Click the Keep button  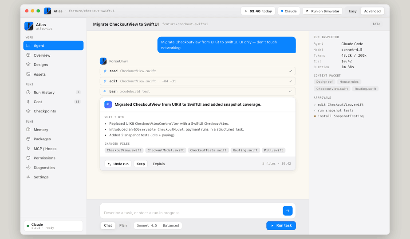141,164
